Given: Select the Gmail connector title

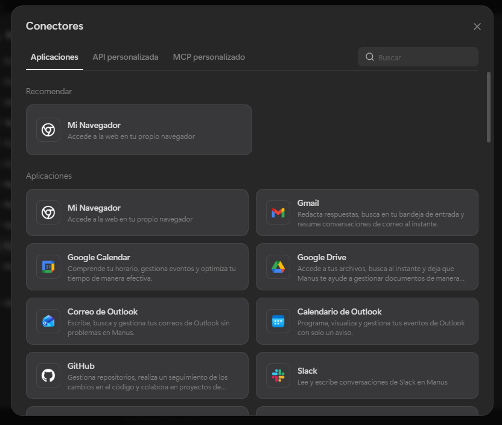Looking at the screenshot, I should tap(308, 203).
